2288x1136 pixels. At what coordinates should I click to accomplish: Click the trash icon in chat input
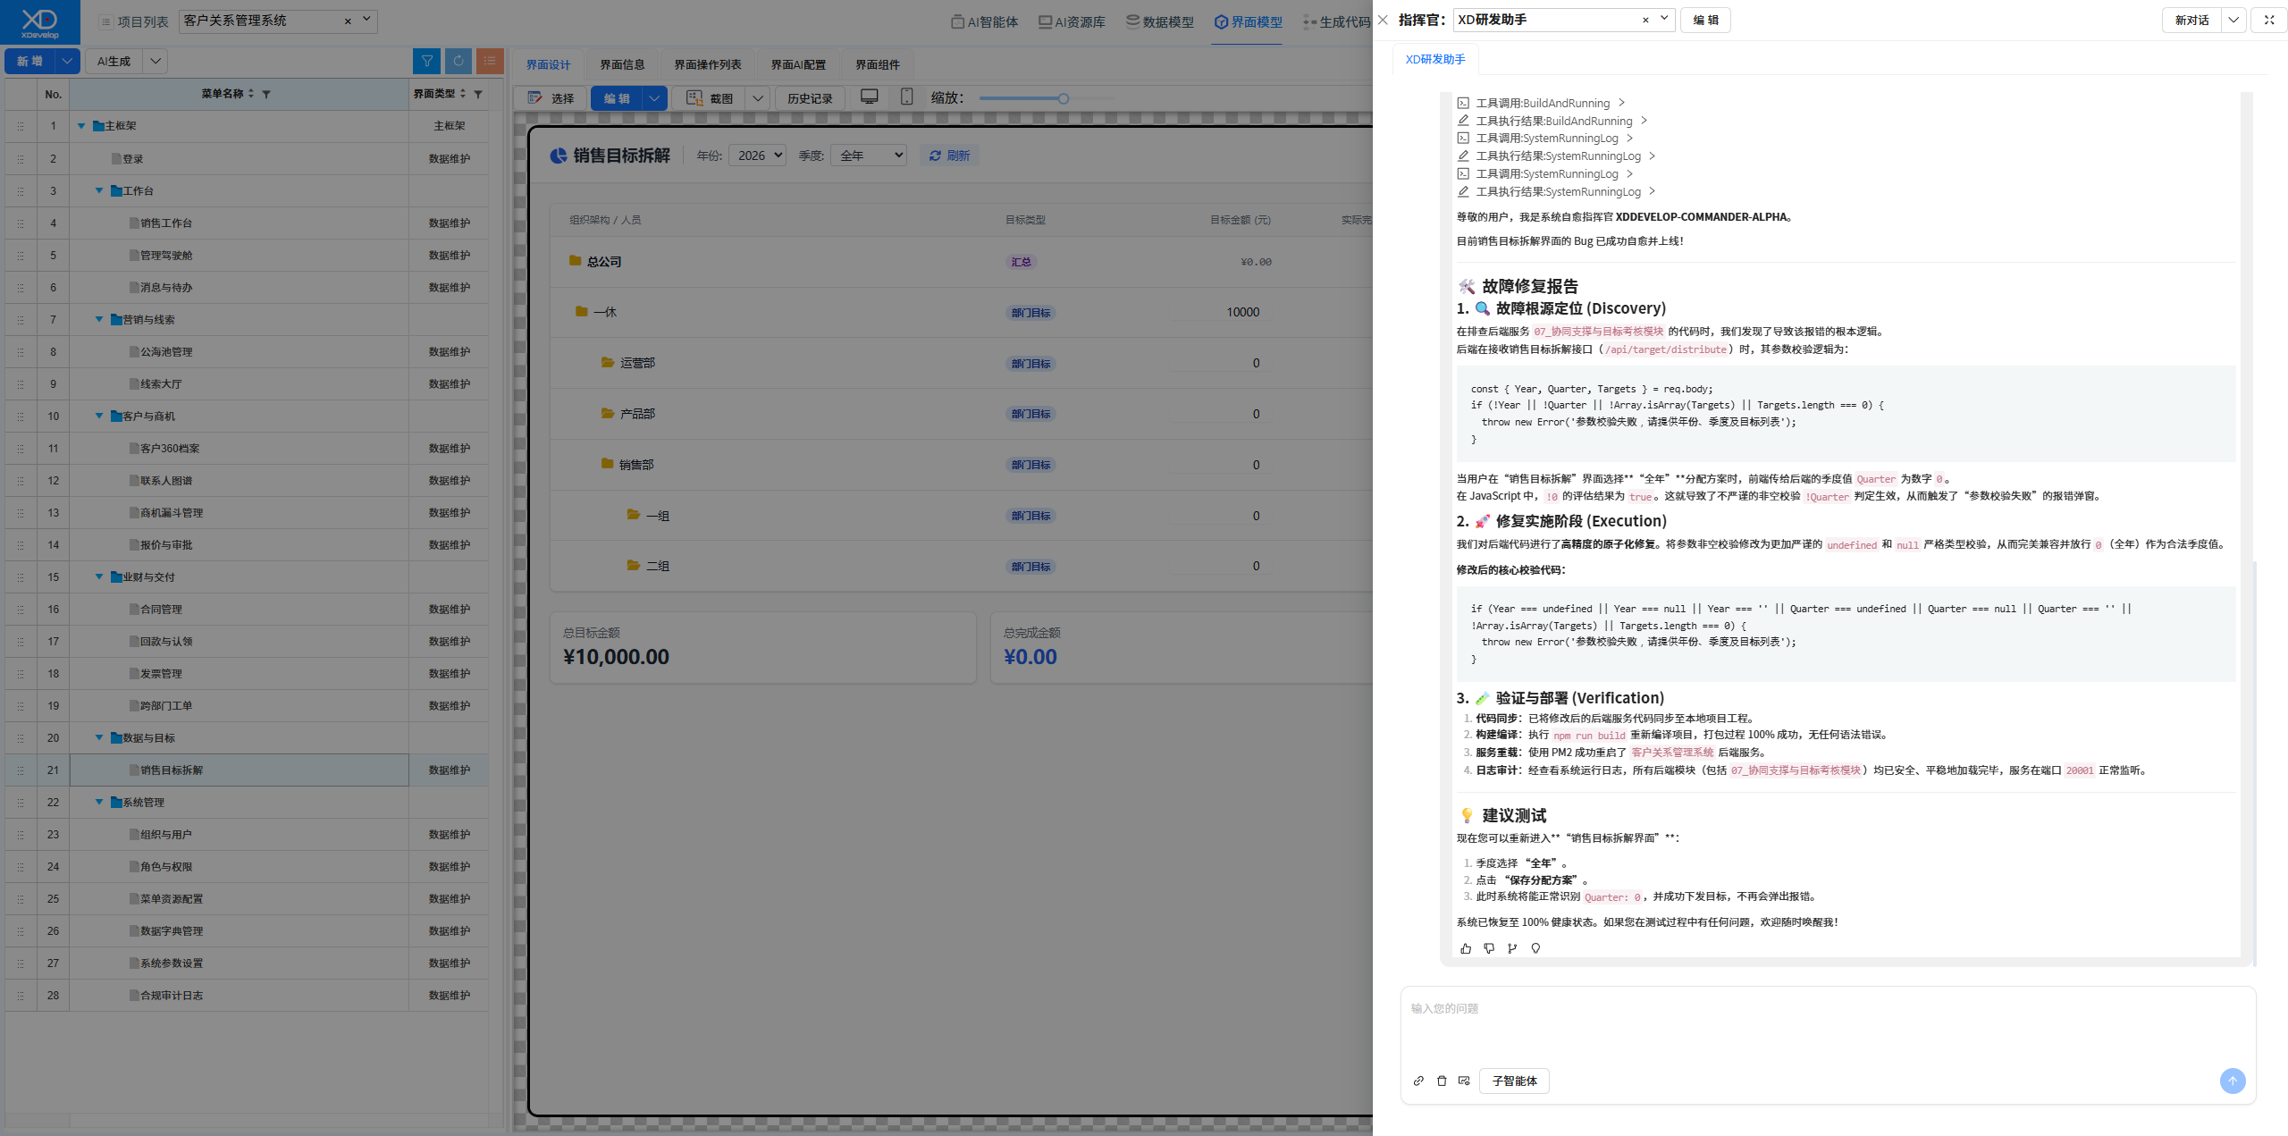click(x=1442, y=1081)
